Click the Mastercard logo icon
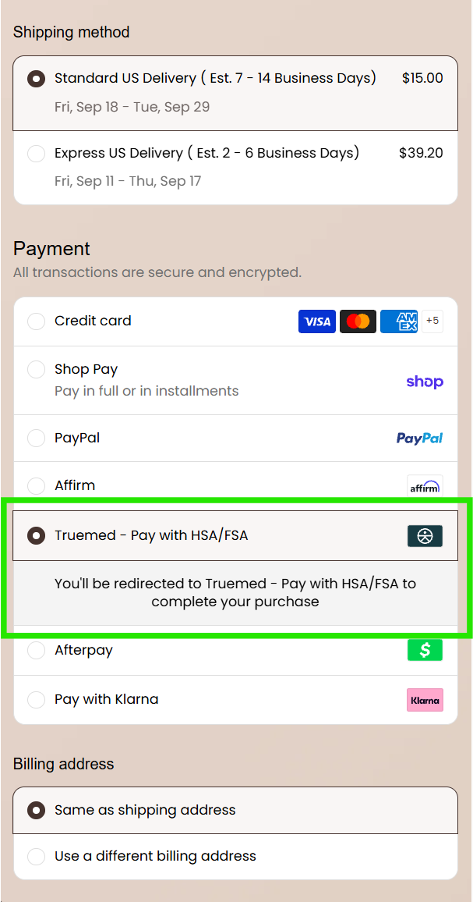The height and width of the screenshot is (902, 473). pos(358,321)
